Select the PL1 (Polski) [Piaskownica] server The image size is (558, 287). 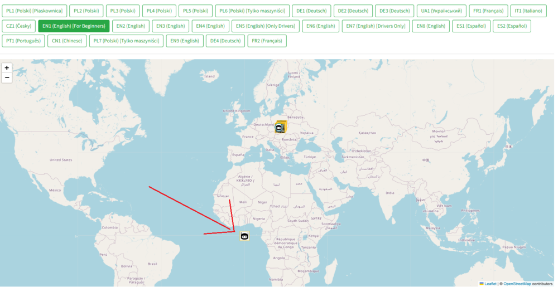click(35, 11)
